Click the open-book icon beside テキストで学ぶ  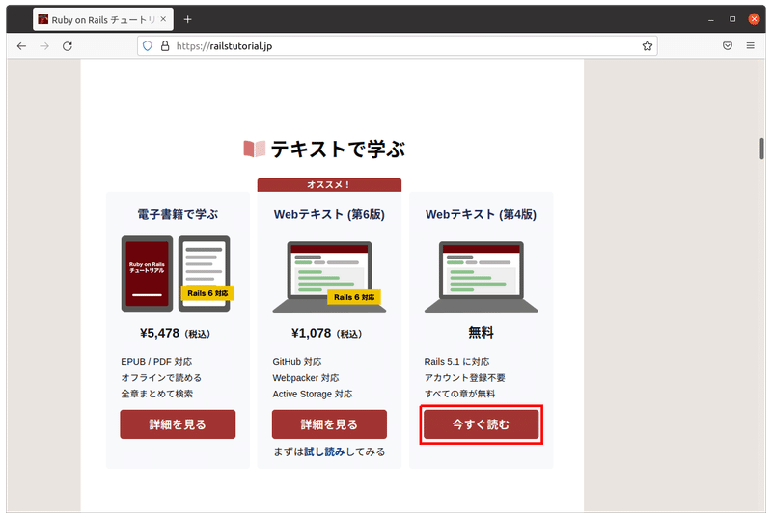(254, 149)
